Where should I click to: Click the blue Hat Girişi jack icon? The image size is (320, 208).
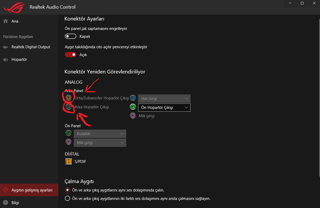point(133,98)
